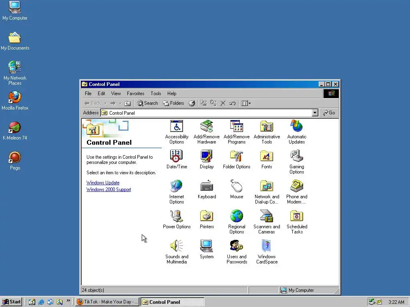Select K-Meleon 74 desktop shortcut

point(15,131)
